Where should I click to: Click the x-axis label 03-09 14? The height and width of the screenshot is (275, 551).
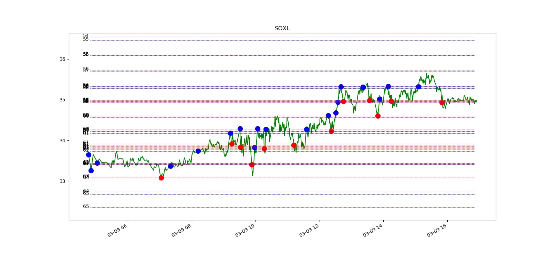(373, 230)
